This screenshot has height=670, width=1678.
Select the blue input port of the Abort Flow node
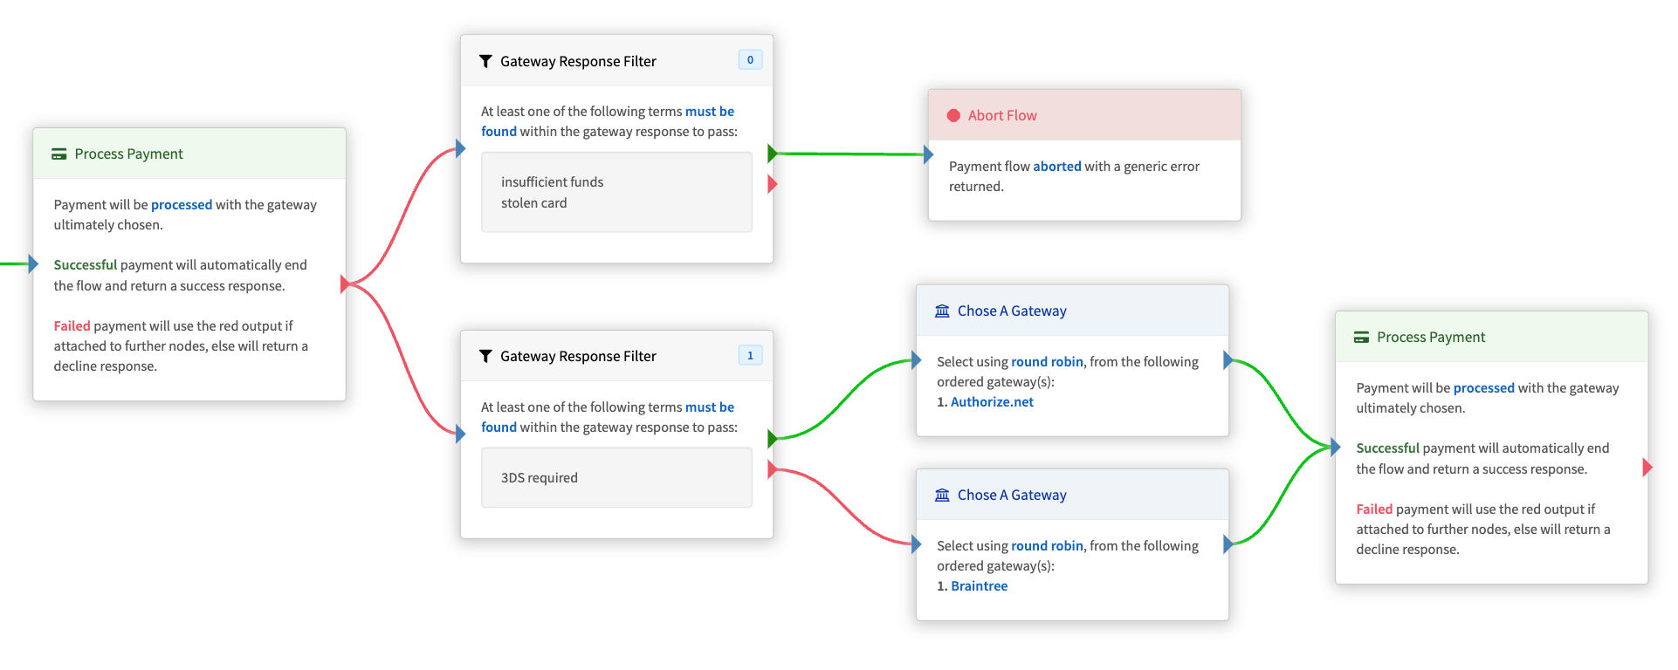point(928,154)
